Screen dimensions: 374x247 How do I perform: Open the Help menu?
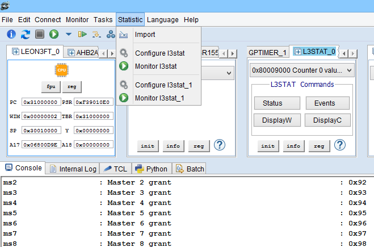(x=191, y=19)
